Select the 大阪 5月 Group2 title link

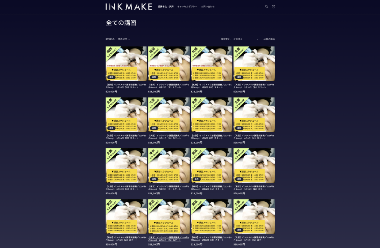click(126, 137)
